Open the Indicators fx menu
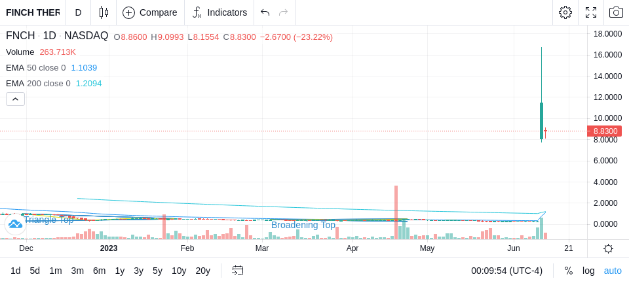 coord(197,12)
